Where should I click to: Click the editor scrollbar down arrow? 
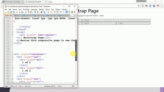coord(76,81)
